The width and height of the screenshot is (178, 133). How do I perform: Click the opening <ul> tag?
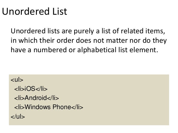coord(17,80)
